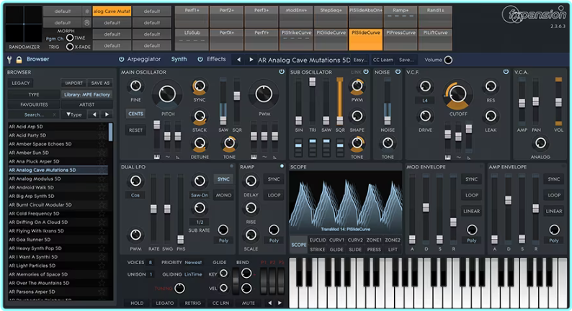Click the SAVE AS button

point(100,83)
